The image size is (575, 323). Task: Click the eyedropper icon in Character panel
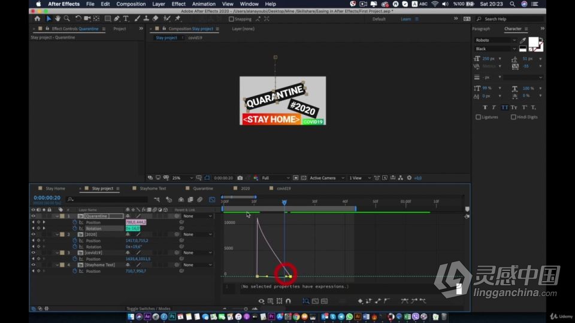(x=522, y=40)
